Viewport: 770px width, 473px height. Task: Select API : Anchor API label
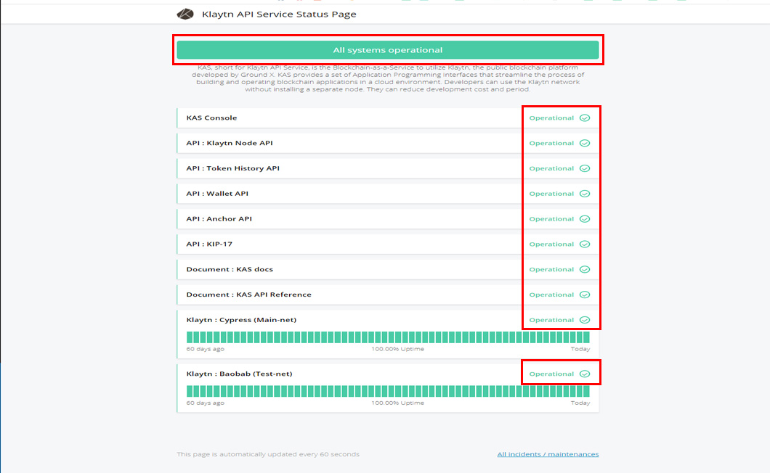(x=219, y=219)
